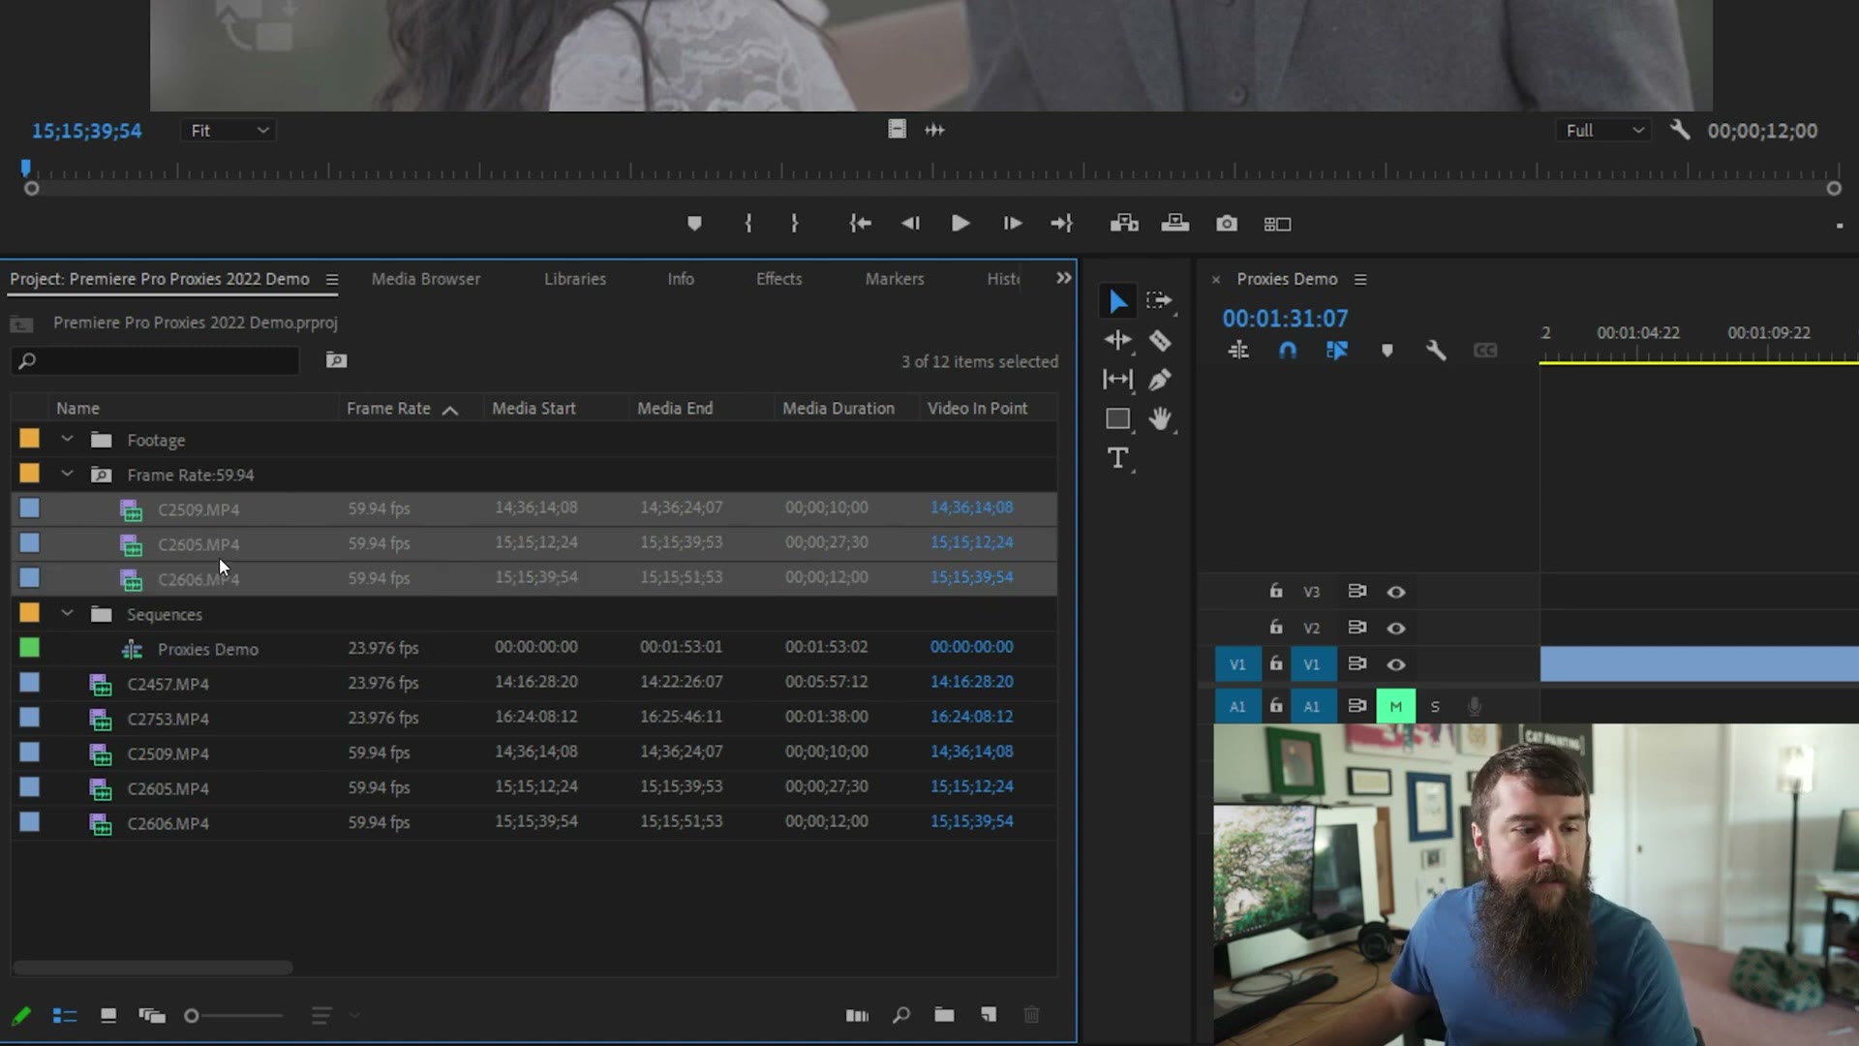Select the Rectangle tool
This screenshot has width=1859, height=1046.
pyautogui.click(x=1117, y=418)
